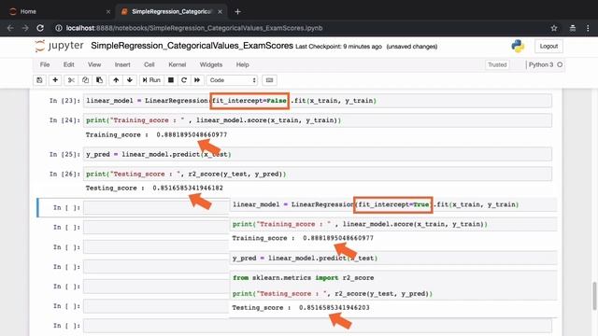View site information icon
This screenshot has width=598, height=336.
pyautogui.click(x=59, y=28)
